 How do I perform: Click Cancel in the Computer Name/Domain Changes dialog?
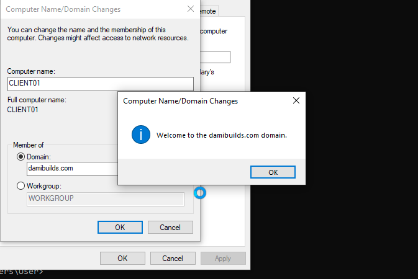tap(170, 227)
